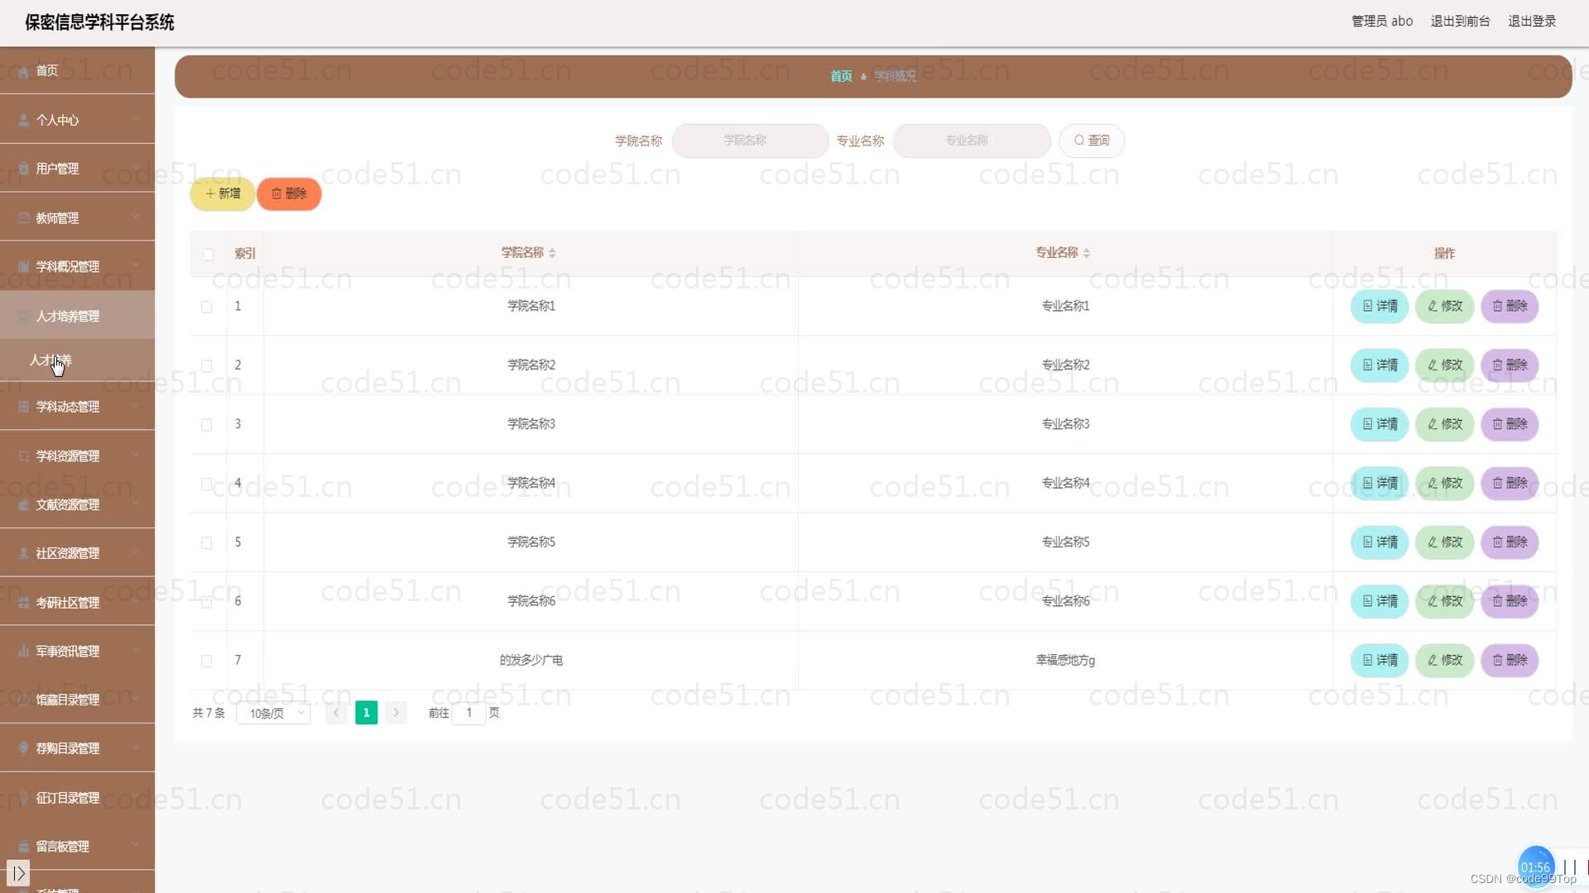This screenshot has width=1589, height=893.
Task: Collapse 人才培养管理 sidebar menu
Action: [x=77, y=316]
